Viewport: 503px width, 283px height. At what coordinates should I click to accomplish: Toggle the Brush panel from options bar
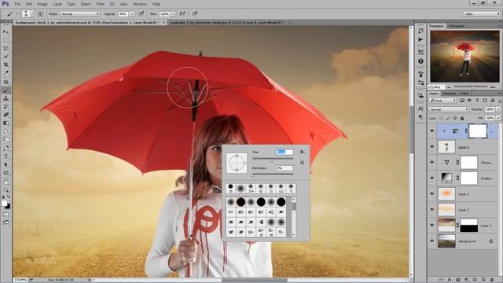[x=40, y=14]
